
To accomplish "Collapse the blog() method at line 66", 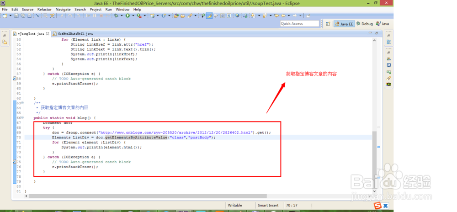I will [22, 117].
